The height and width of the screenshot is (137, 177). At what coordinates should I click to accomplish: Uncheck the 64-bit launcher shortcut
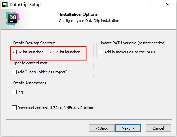tap(51, 52)
